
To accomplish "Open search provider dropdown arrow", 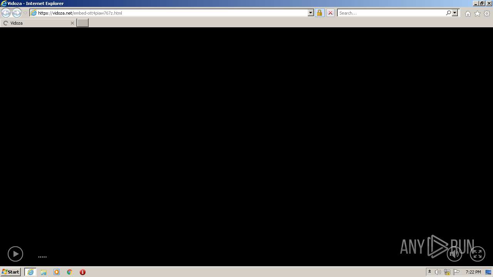I will (x=455, y=13).
